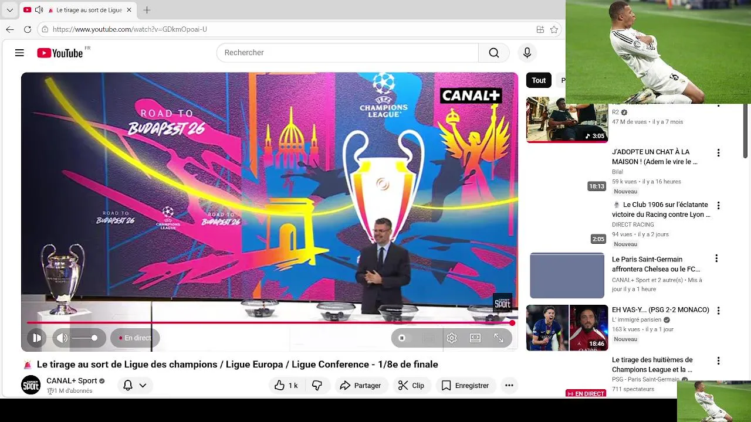Screen dimensions: 751x422
Task: Run the search with the magnifier button
Action: coord(494,53)
